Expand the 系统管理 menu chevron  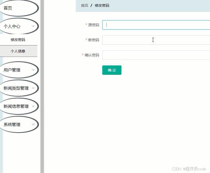click(33, 125)
